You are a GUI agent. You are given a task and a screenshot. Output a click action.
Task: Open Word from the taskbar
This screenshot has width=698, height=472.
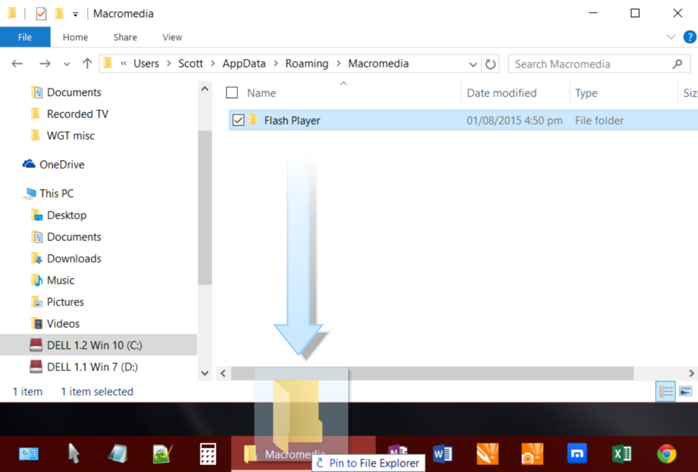442,454
